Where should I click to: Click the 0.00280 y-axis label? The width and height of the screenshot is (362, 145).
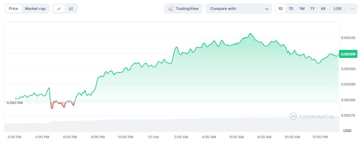pos(347,100)
